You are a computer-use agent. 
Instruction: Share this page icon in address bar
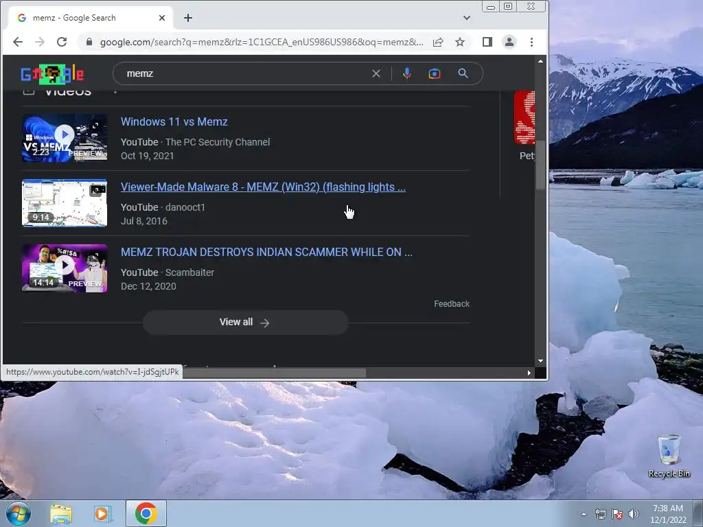tap(438, 42)
